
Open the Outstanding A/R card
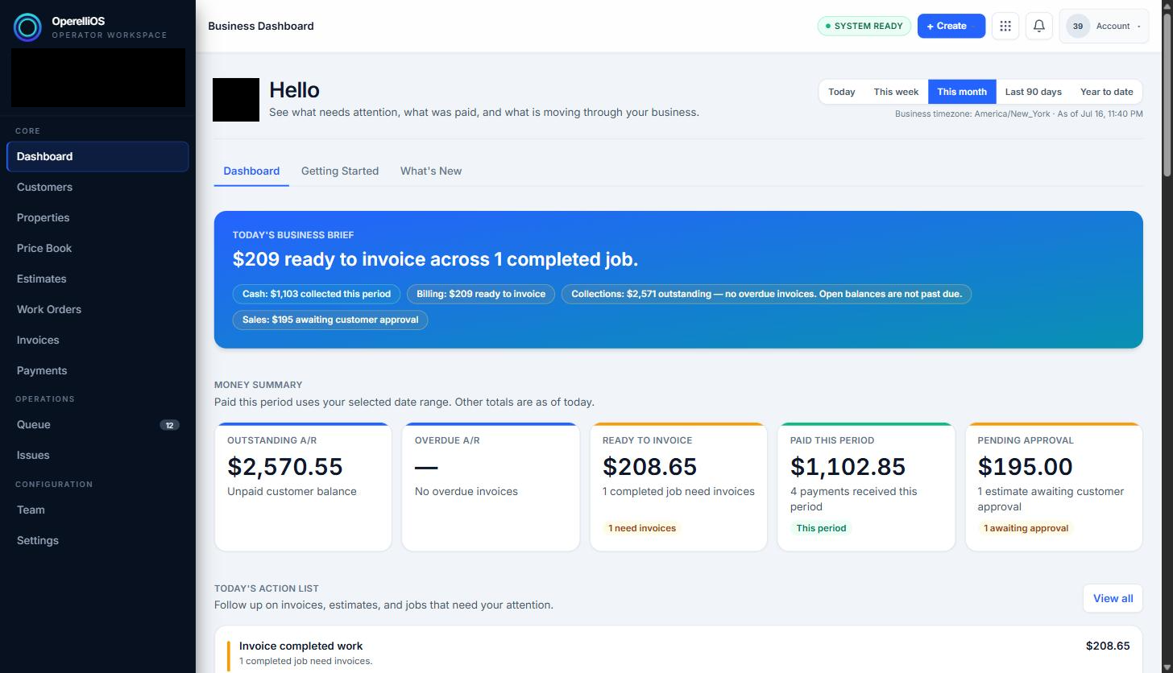coord(303,487)
